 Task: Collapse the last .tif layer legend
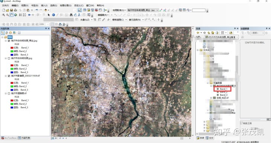coord(6,93)
